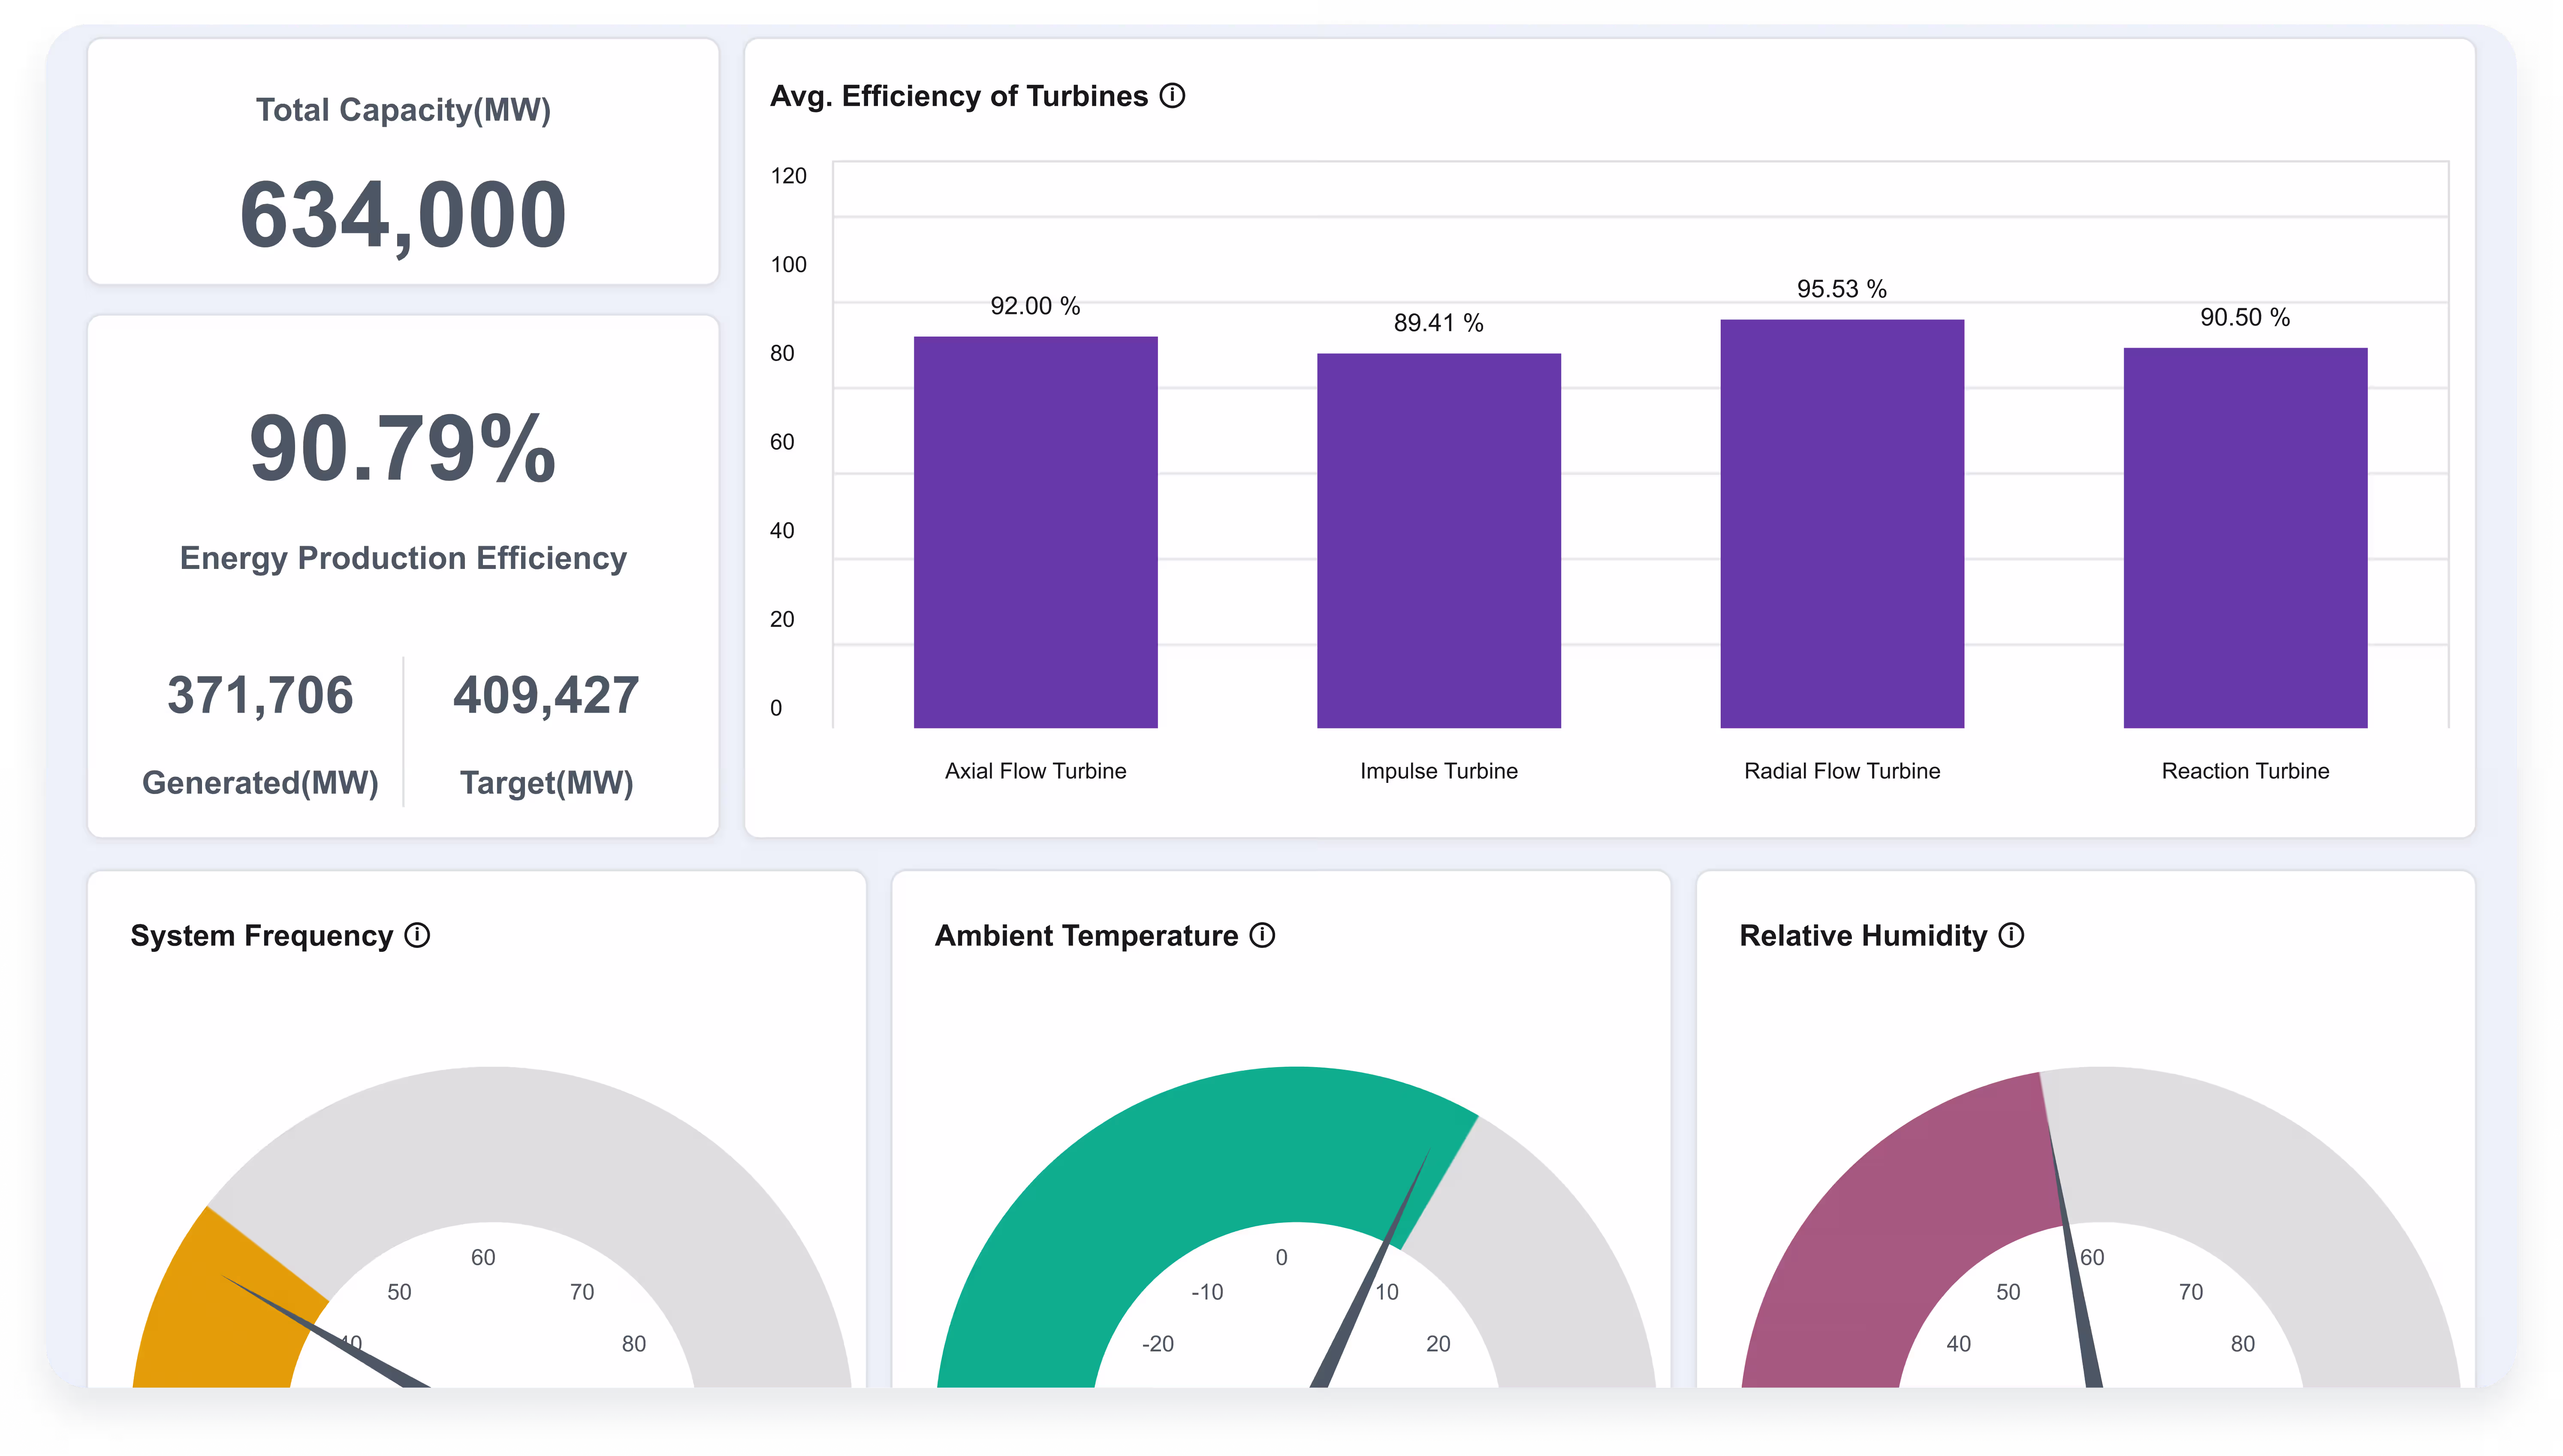2563x1456 pixels.
Task: Click the Total Capacity(MW) heading
Action: point(403,110)
